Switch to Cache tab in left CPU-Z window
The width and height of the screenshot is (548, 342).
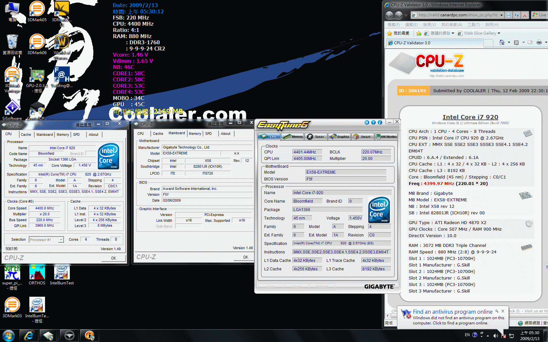tap(26, 135)
